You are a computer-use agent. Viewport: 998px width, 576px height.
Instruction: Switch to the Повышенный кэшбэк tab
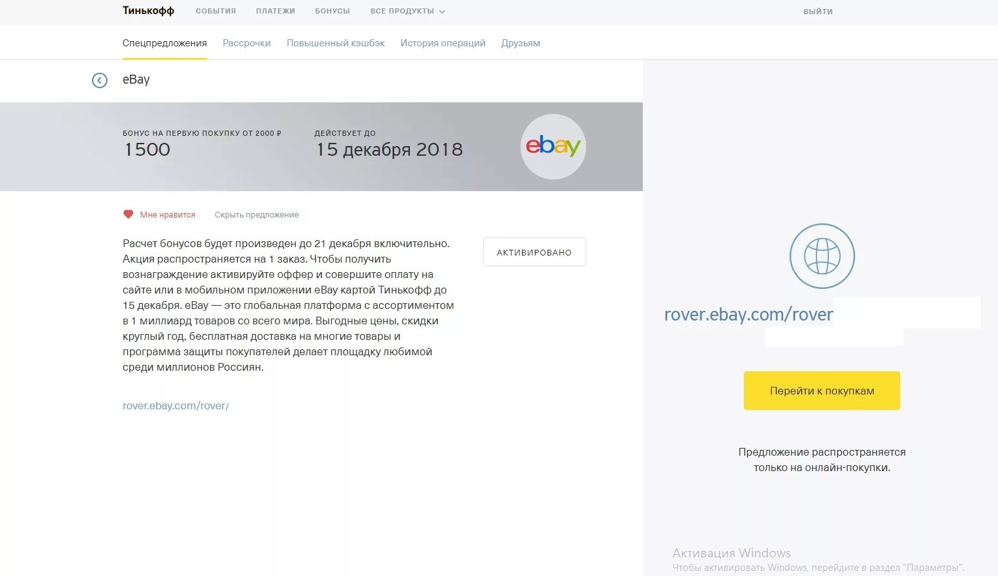pyautogui.click(x=336, y=43)
